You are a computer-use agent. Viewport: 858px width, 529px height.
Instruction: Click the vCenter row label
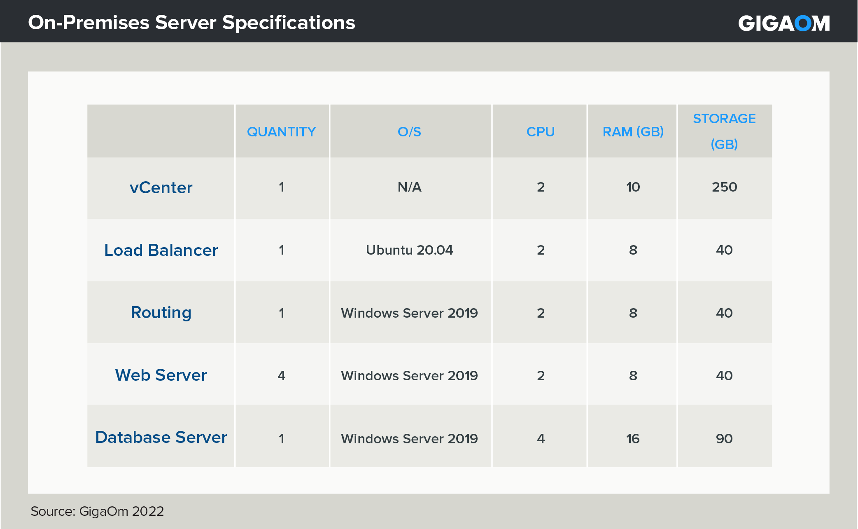click(161, 188)
